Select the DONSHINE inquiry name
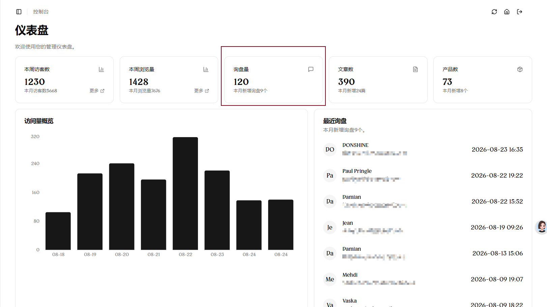Image resolution: width=547 pixels, height=307 pixels. pyautogui.click(x=355, y=145)
